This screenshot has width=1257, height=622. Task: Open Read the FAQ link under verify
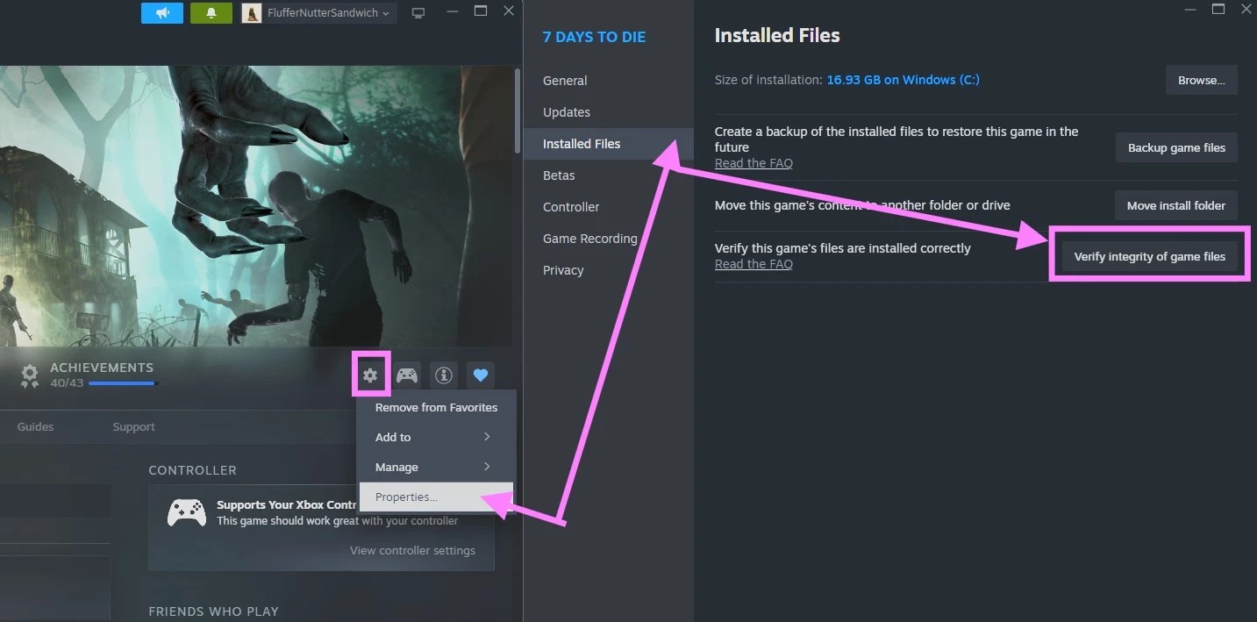coord(753,264)
